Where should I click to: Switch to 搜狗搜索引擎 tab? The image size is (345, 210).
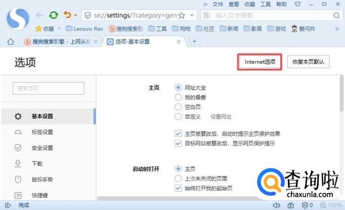tap(61, 41)
